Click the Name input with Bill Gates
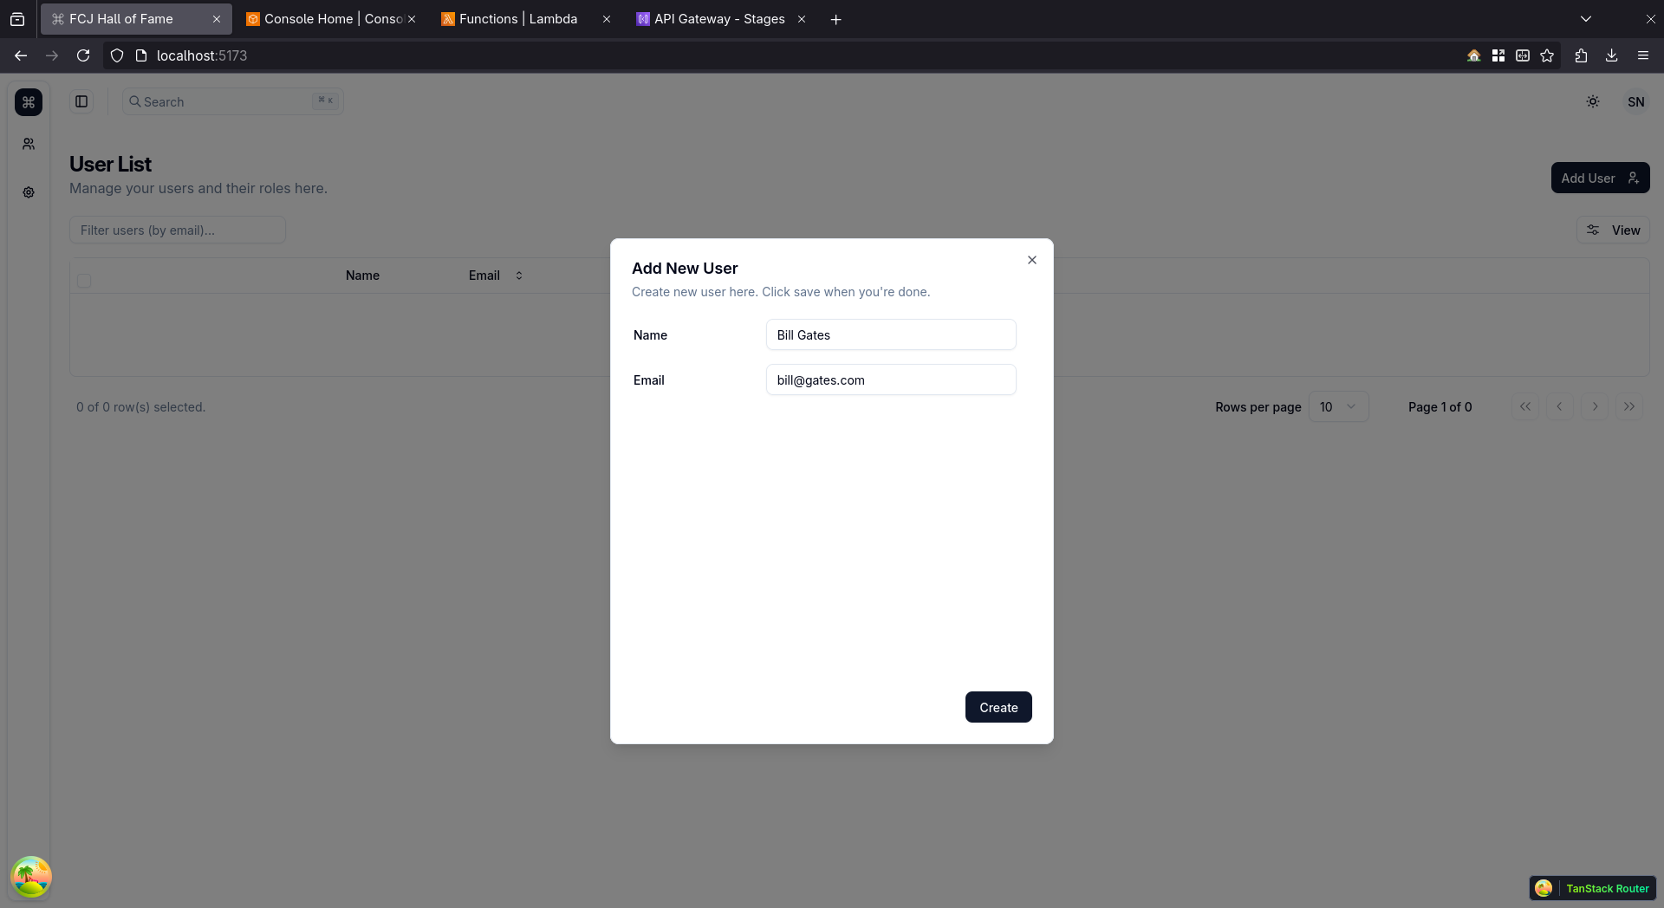 tap(891, 334)
